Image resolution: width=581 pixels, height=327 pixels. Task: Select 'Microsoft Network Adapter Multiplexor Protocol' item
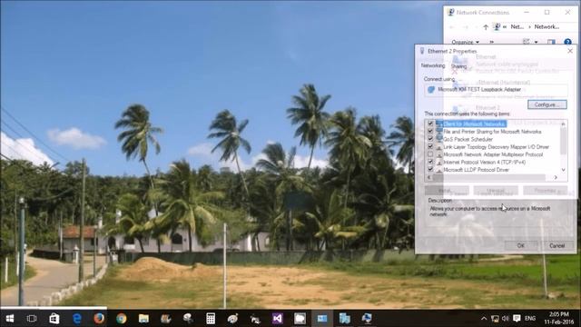tap(493, 154)
